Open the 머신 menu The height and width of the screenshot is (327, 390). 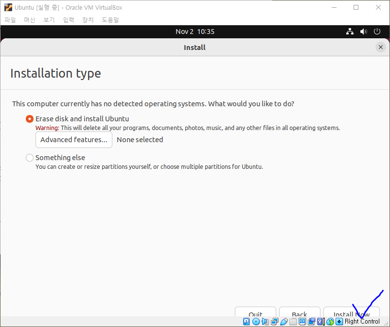[x=30, y=20]
